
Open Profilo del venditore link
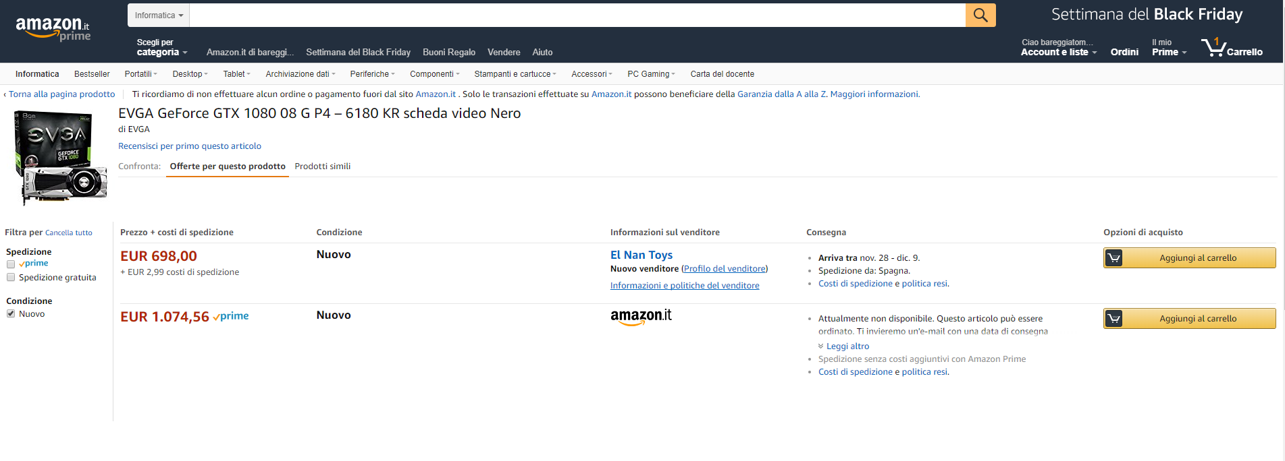(725, 269)
